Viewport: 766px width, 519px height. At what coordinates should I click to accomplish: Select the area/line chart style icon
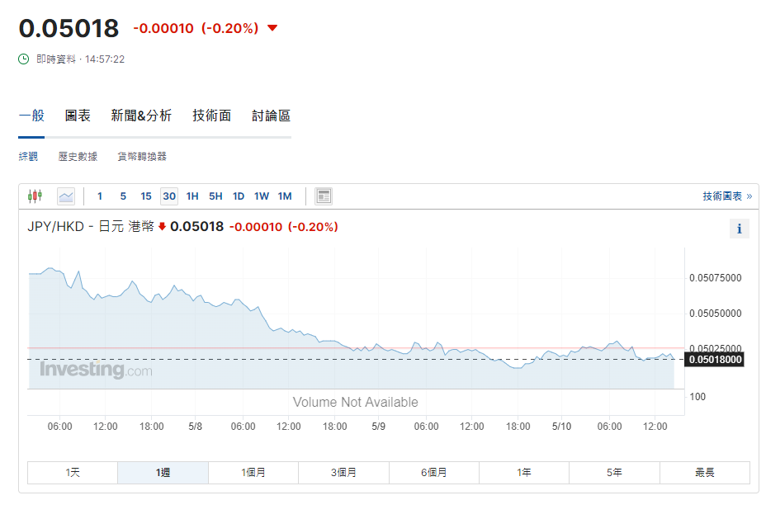[65, 196]
